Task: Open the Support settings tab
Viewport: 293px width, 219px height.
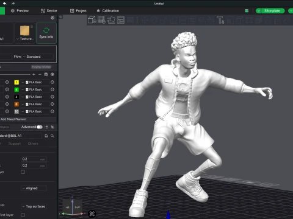Action: tap(15, 144)
